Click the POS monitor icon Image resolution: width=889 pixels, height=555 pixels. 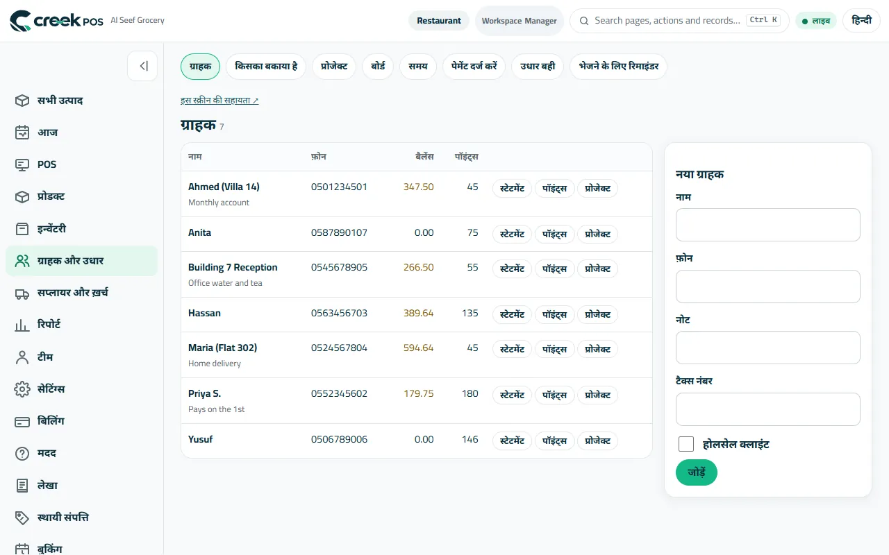click(22, 164)
